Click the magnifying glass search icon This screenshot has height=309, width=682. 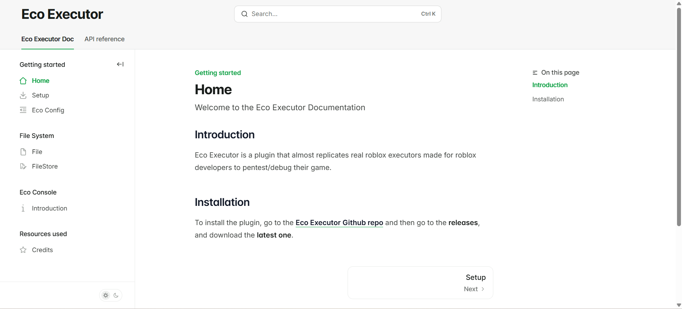coord(245,14)
